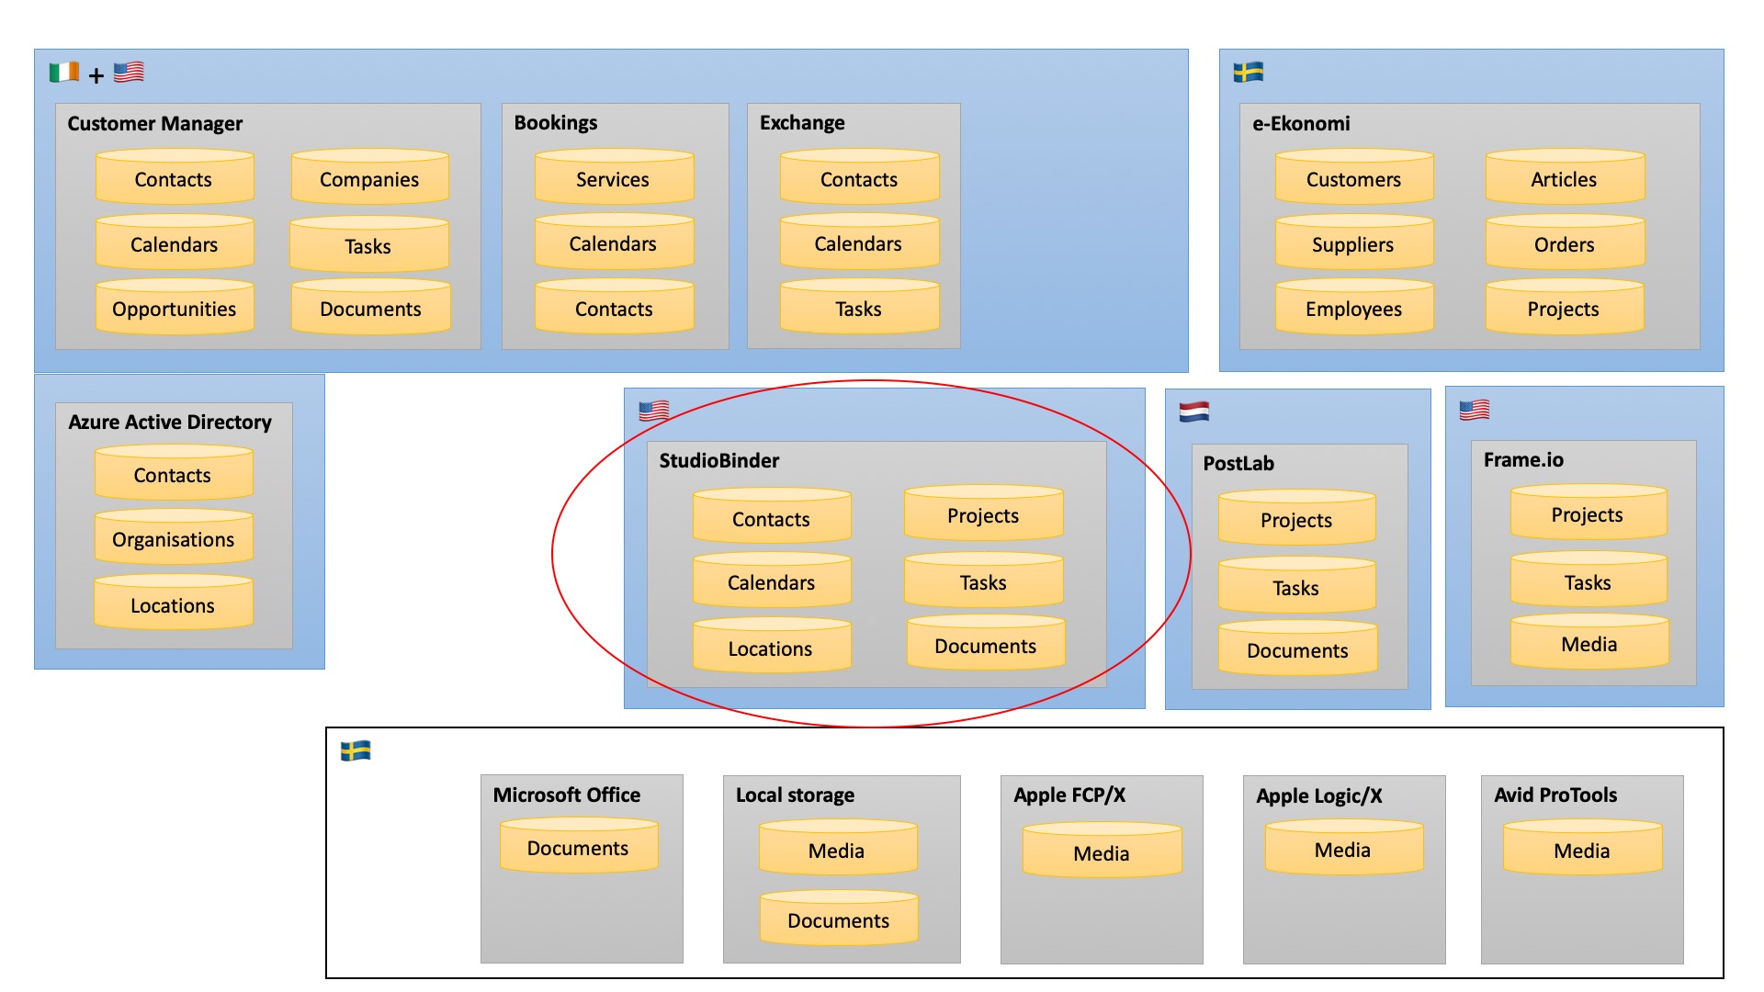This screenshot has width=1764, height=992.
Task: Click the e-Ekonomi heading text
Action: [1301, 123]
